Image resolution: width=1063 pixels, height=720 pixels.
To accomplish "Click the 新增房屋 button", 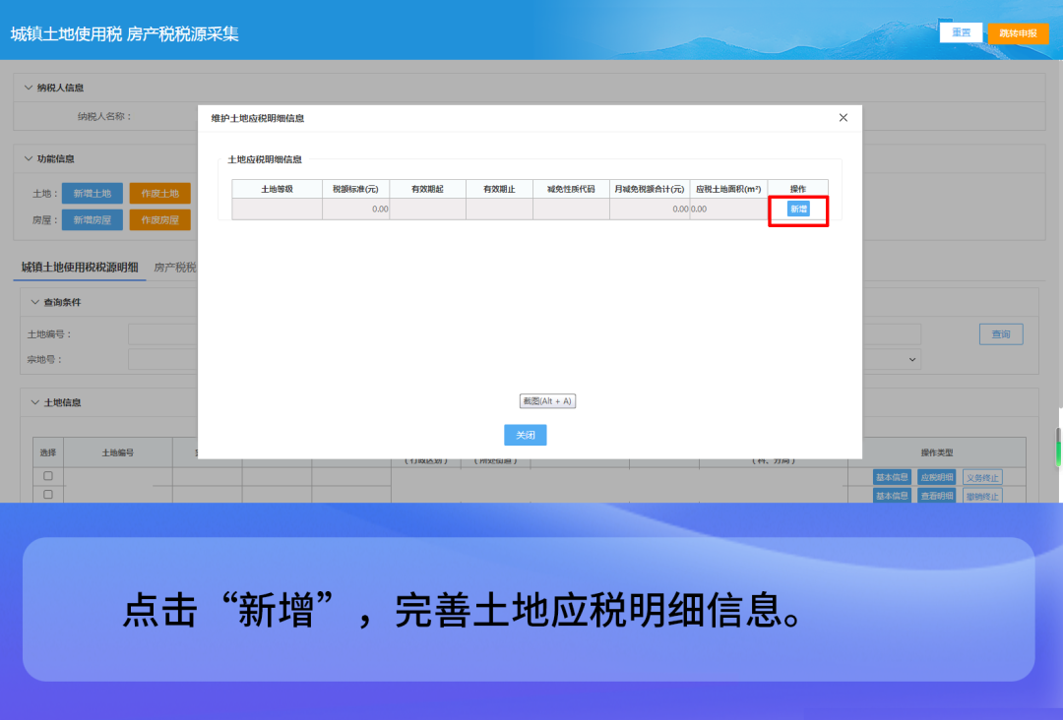I will pos(93,220).
